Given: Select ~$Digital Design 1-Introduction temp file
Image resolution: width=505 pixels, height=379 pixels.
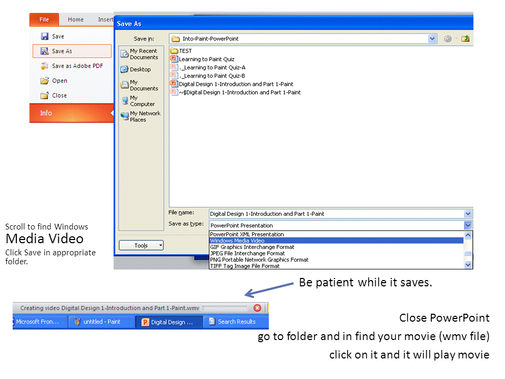Looking at the screenshot, I should (240, 93).
